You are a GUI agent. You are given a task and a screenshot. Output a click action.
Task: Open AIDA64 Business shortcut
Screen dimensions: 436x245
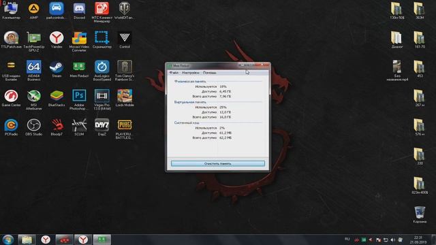tap(33, 70)
